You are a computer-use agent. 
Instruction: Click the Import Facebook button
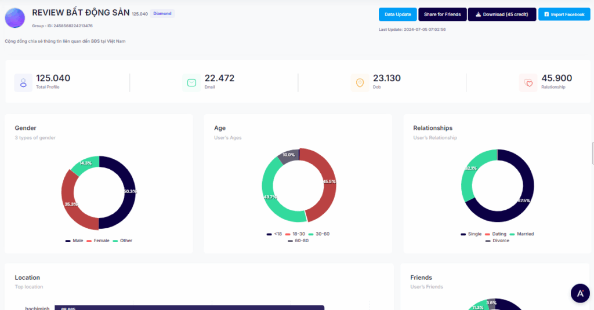tap(564, 14)
